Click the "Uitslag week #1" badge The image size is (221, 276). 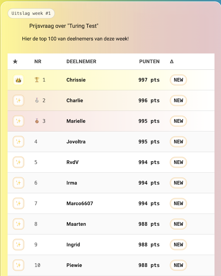click(x=31, y=13)
